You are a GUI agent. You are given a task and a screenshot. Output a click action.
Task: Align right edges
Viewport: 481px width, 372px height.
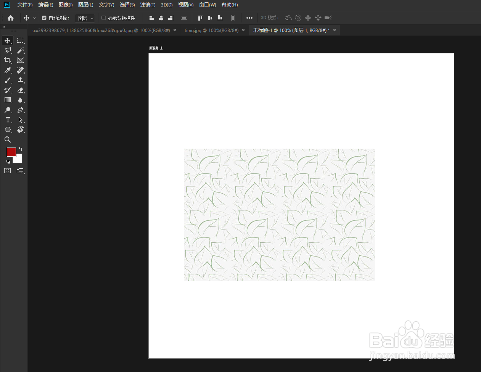coord(171,18)
